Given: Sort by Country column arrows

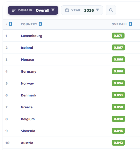Looking at the screenshot, I should tap(40, 24).
